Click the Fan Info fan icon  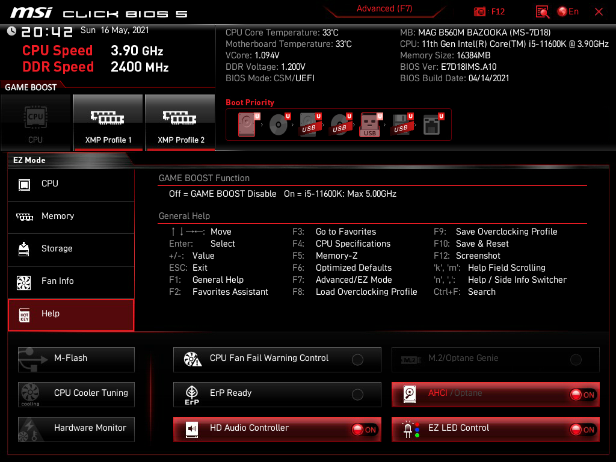24,283
